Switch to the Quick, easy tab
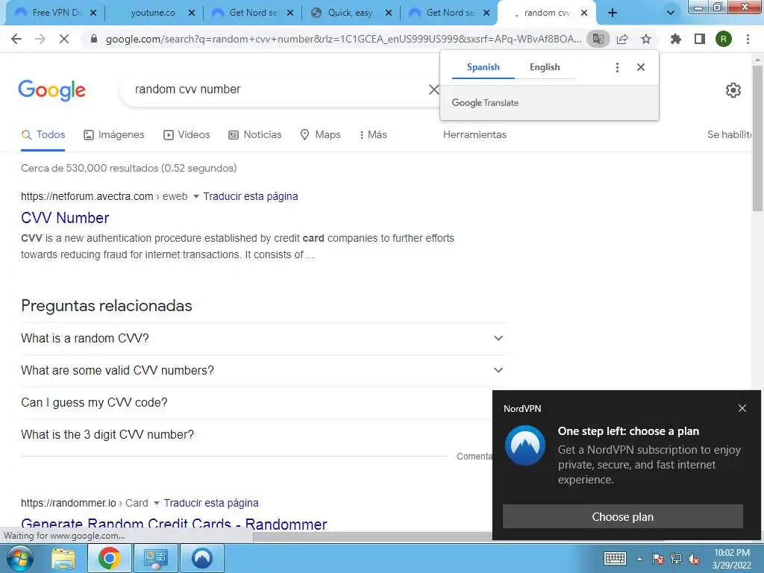 [x=349, y=13]
